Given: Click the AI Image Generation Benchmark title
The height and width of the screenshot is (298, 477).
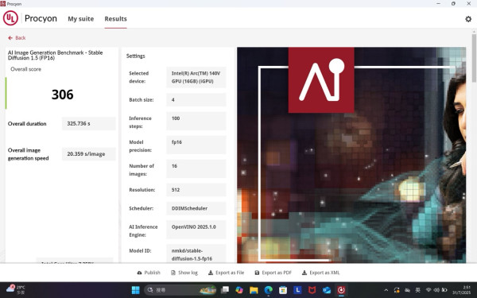Looking at the screenshot, I should pos(56,55).
